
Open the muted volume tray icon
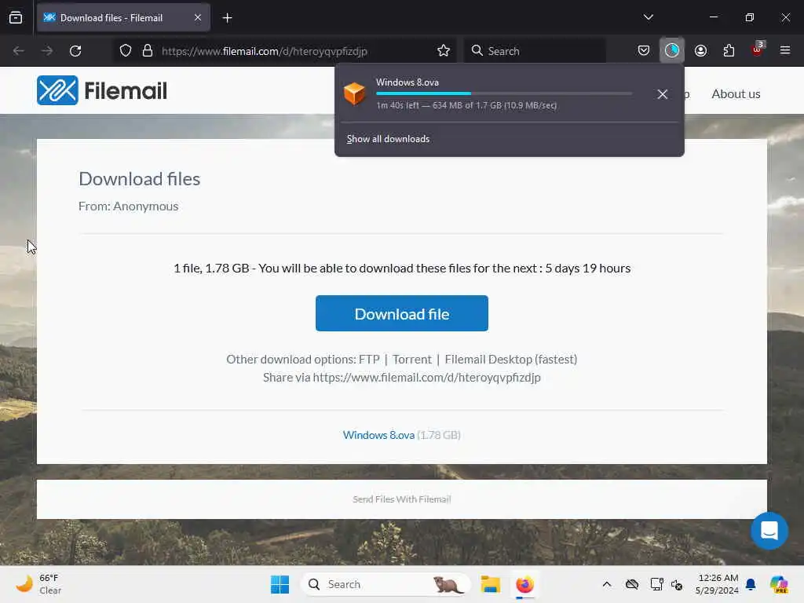(x=677, y=584)
